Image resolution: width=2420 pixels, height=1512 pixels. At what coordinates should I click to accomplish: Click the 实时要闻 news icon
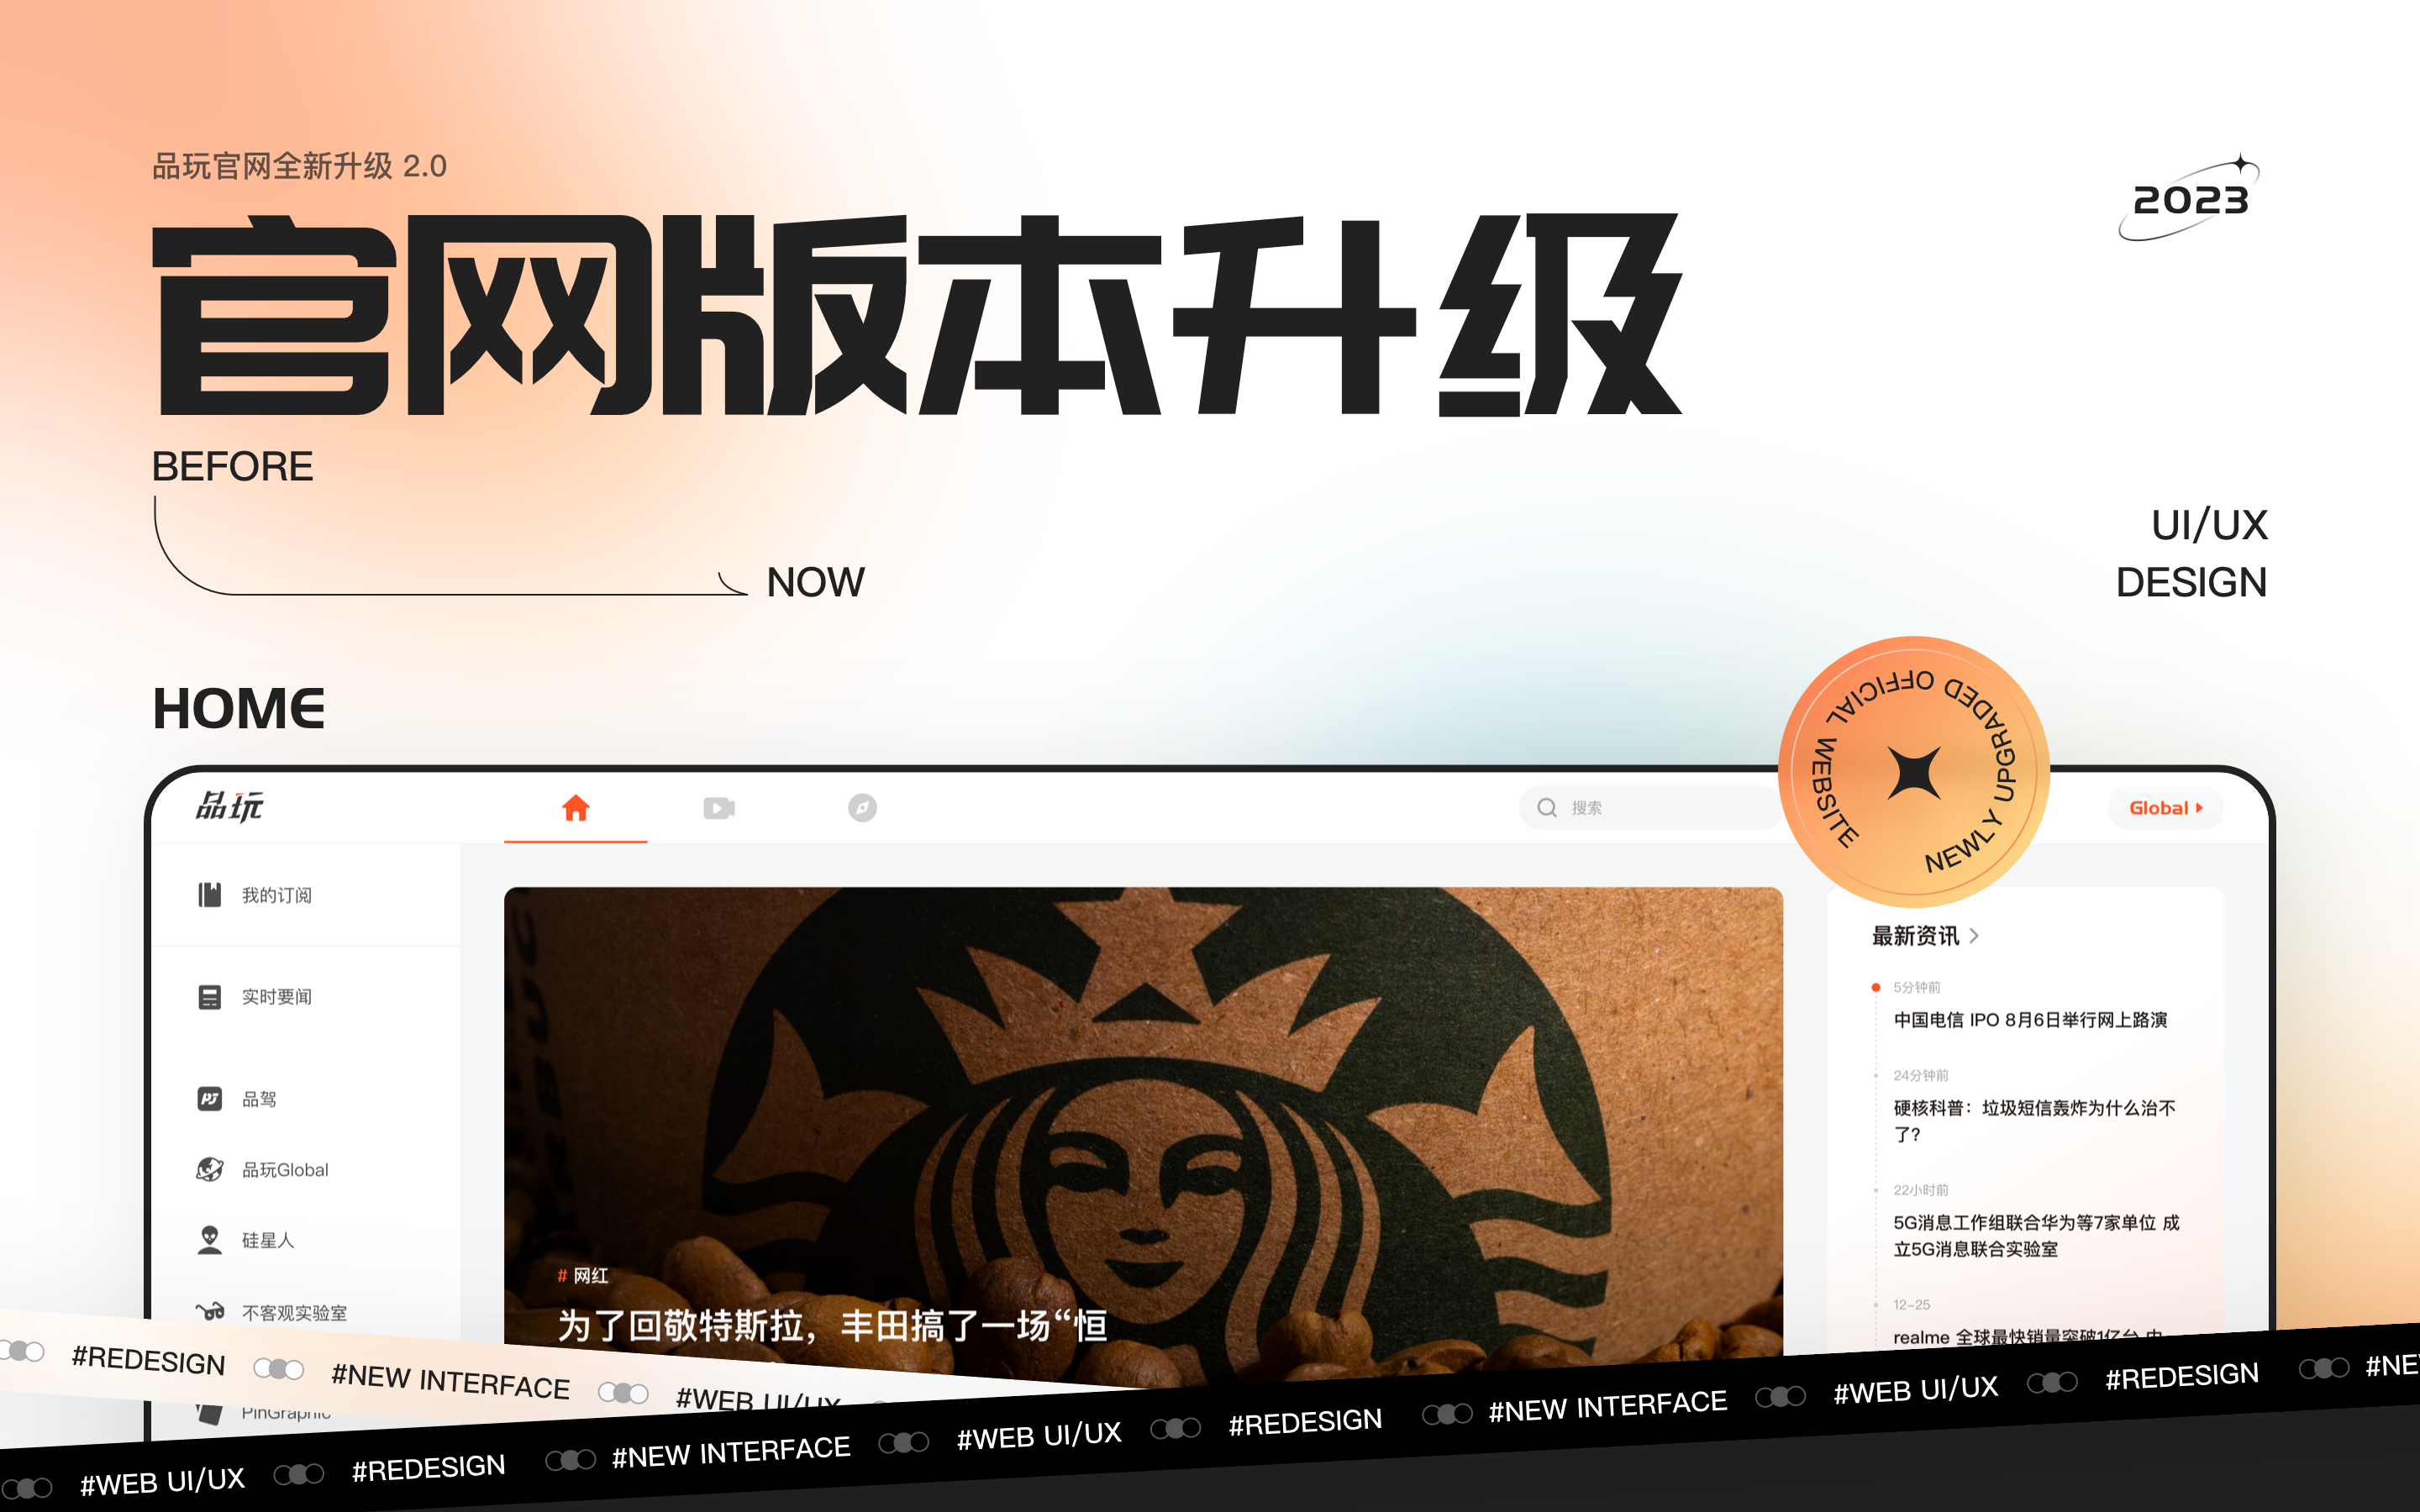[209, 997]
